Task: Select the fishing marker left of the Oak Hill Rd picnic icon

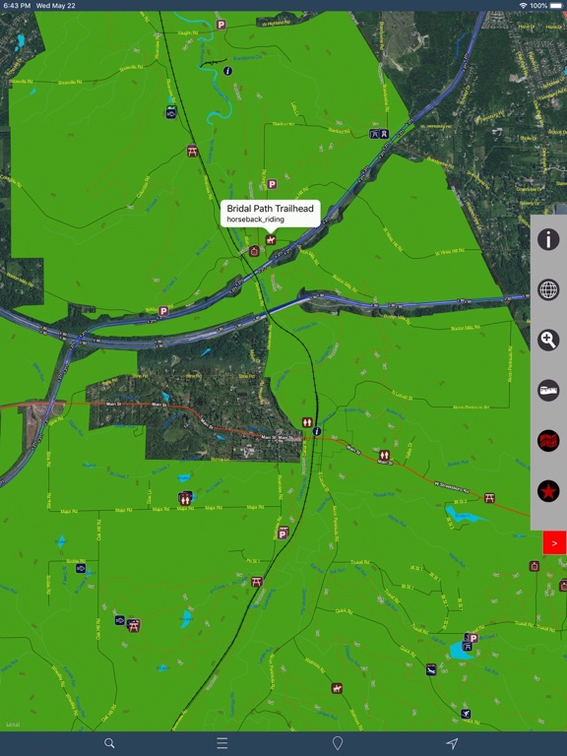Action: [120, 620]
